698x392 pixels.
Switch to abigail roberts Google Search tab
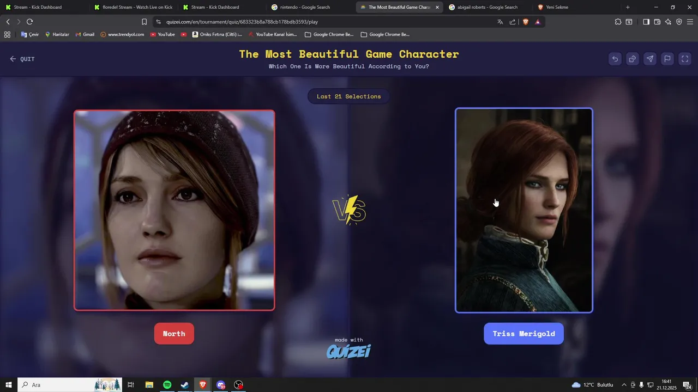coord(488,7)
